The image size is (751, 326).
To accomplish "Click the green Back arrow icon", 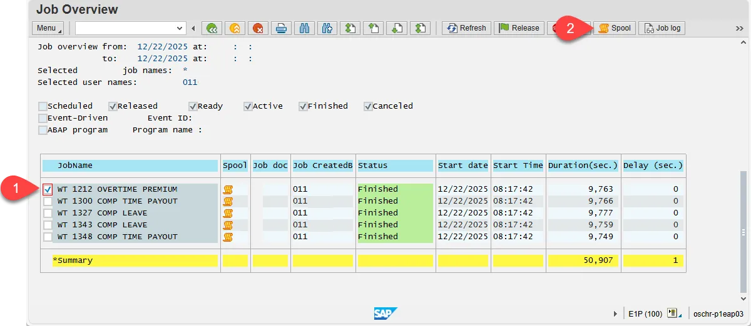I will (x=212, y=28).
